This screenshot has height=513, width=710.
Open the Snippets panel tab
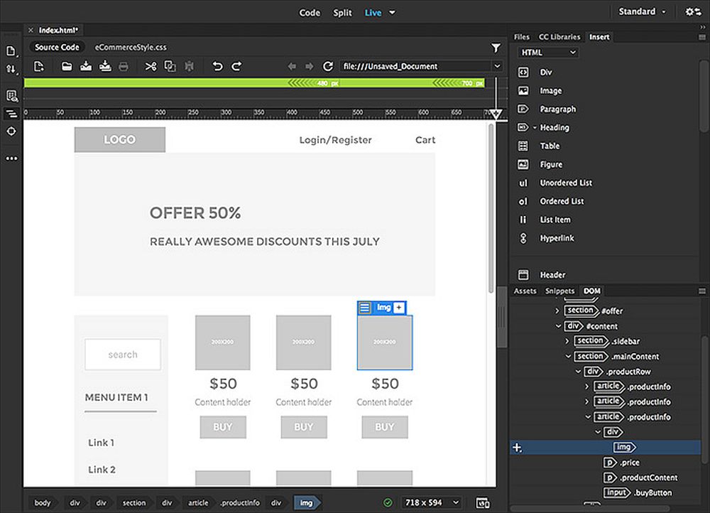coord(559,291)
